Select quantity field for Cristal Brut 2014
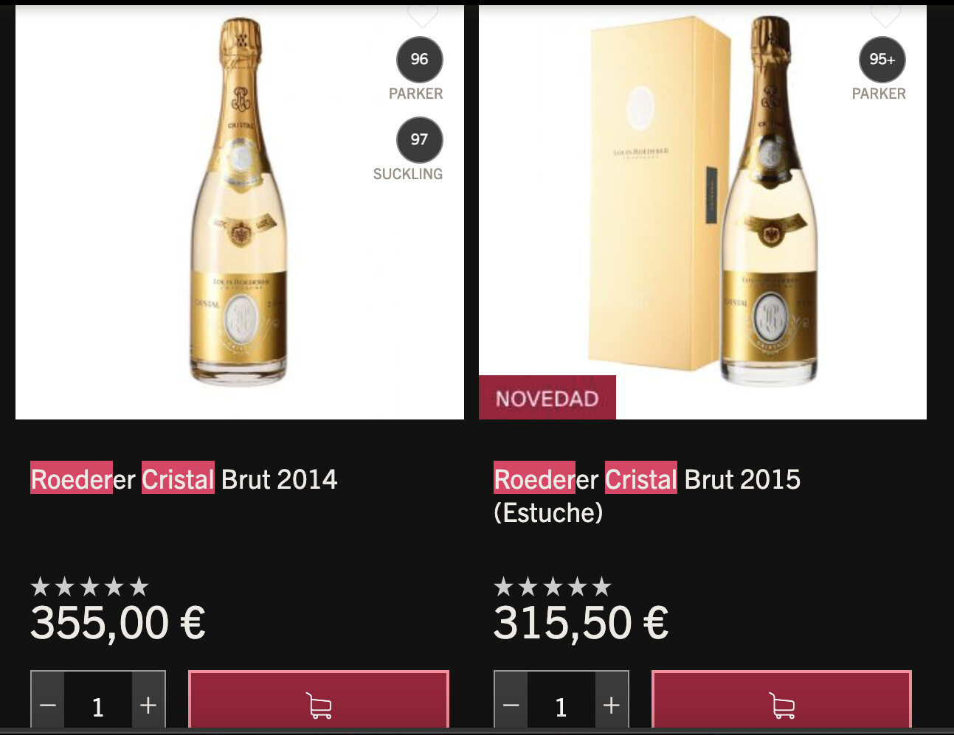The image size is (954, 735). [98, 706]
